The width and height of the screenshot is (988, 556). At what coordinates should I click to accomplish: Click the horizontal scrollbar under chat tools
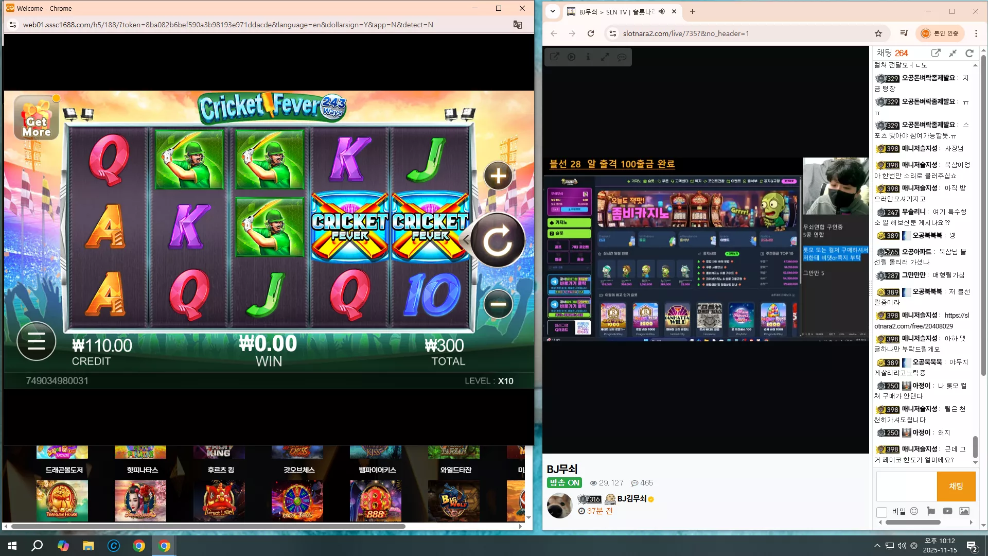(x=913, y=522)
